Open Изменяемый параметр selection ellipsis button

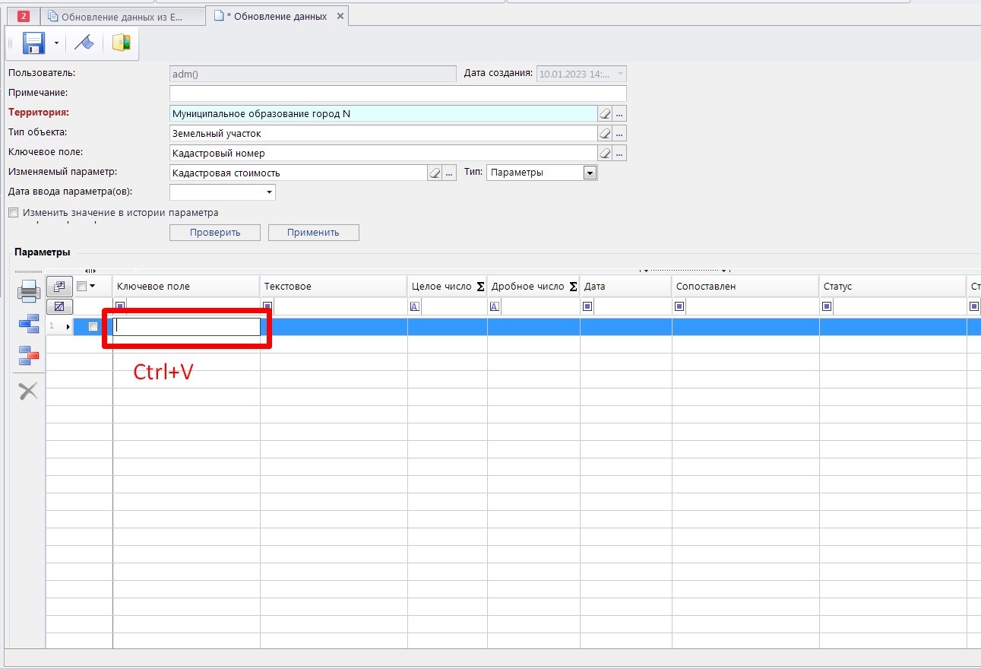pyautogui.click(x=450, y=173)
